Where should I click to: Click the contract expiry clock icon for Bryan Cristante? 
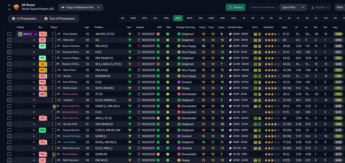tap(139, 46)
